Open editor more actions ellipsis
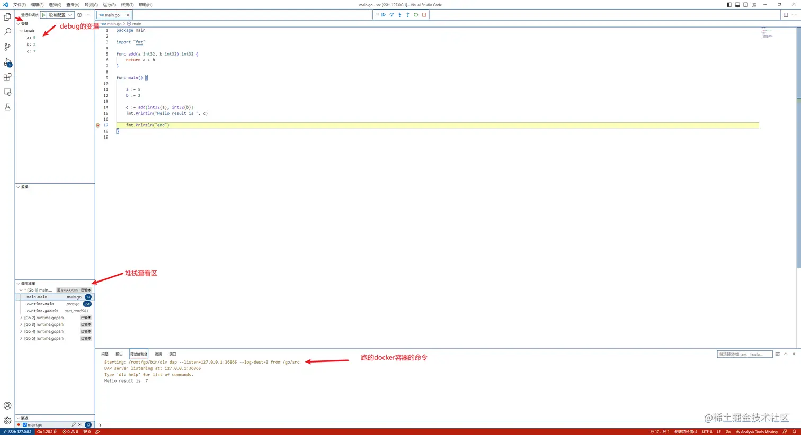Viewport: 801px width, 435px height. pos(794,15)
